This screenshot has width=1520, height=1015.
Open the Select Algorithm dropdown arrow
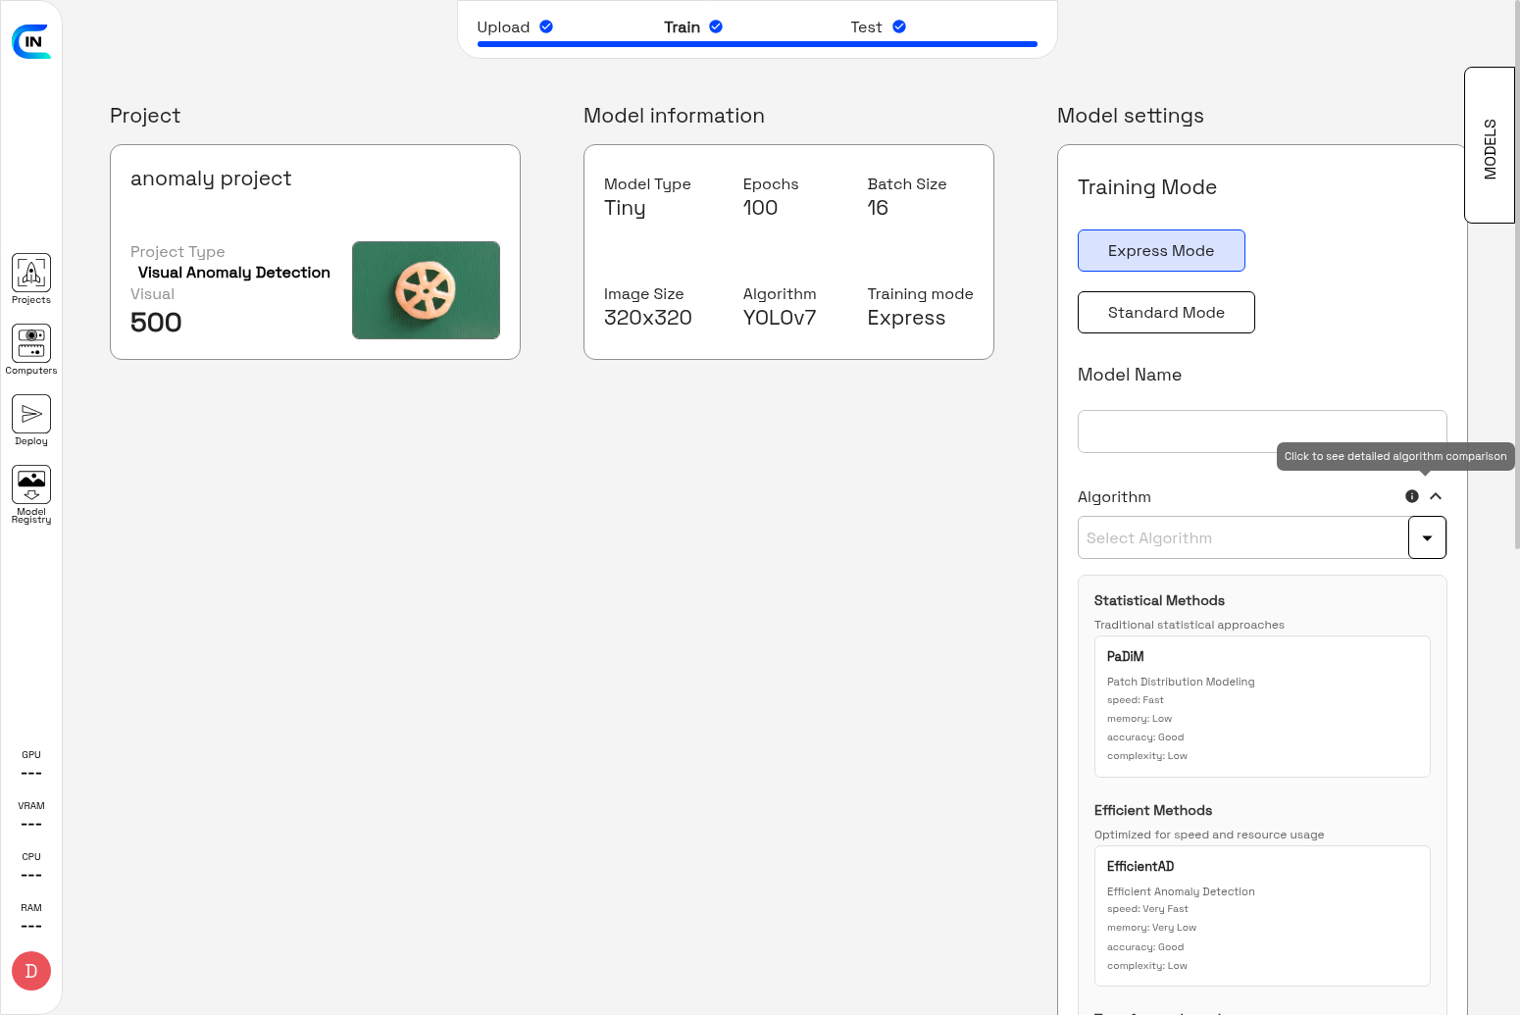tap(1427, 538)
